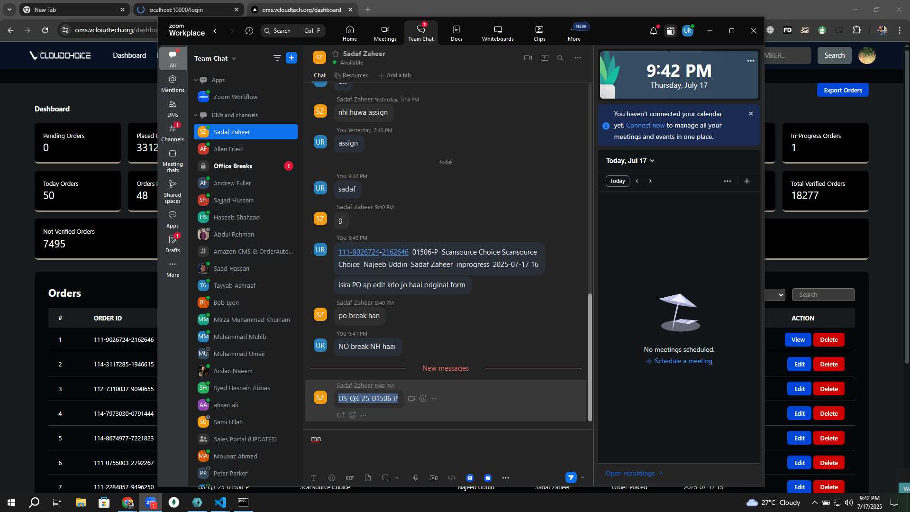Screen dimensions: 910x512
Task: Dismiss the calendar connection notice
Action: (x=751, y=114)
